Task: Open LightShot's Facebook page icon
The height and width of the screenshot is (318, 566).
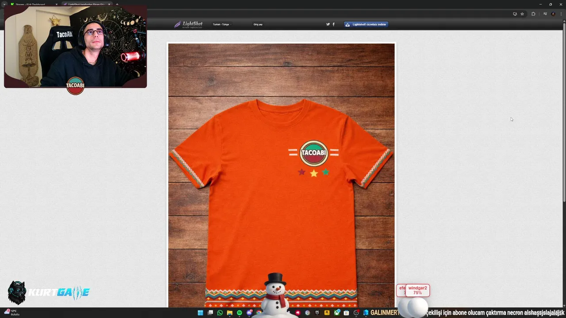Action: [333, 24]
